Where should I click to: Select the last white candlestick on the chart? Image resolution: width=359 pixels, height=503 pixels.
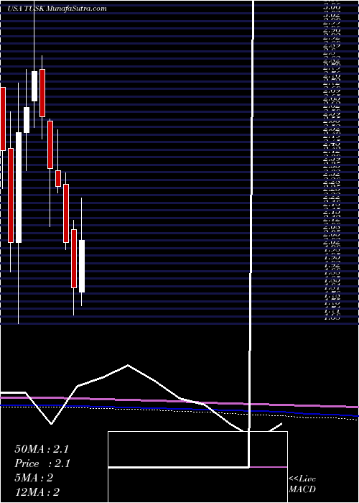click(x=82, y=266)
